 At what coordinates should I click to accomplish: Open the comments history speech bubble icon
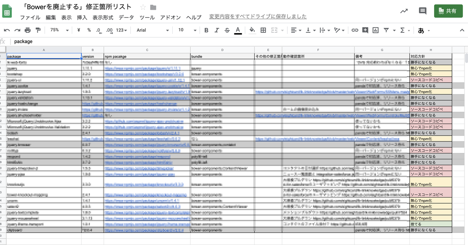tap(423, 11)
